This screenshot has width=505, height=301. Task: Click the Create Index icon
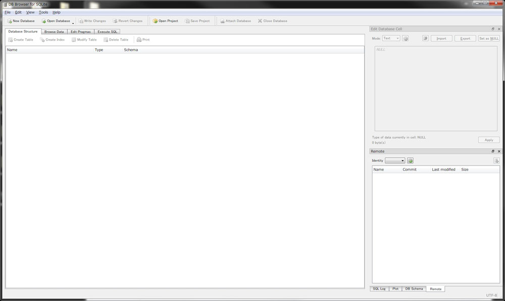(42, 39)
